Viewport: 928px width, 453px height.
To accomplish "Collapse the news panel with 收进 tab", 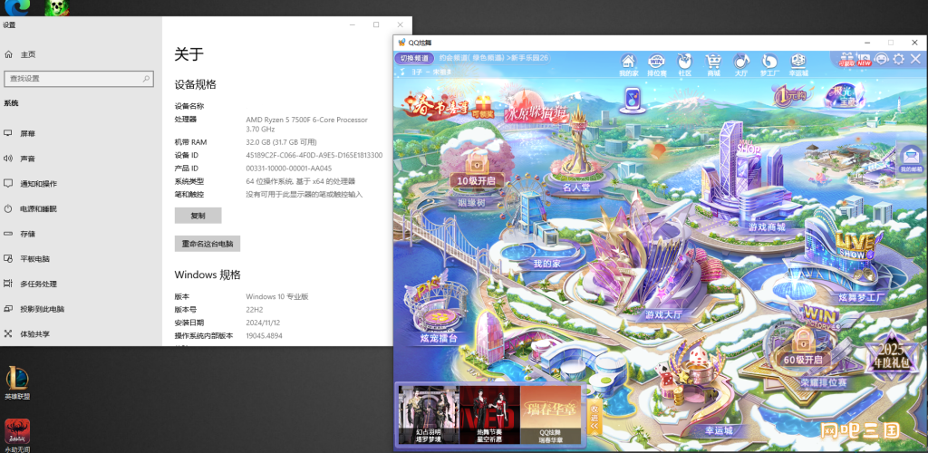I will pyautogui.click(x=594, y=417).
